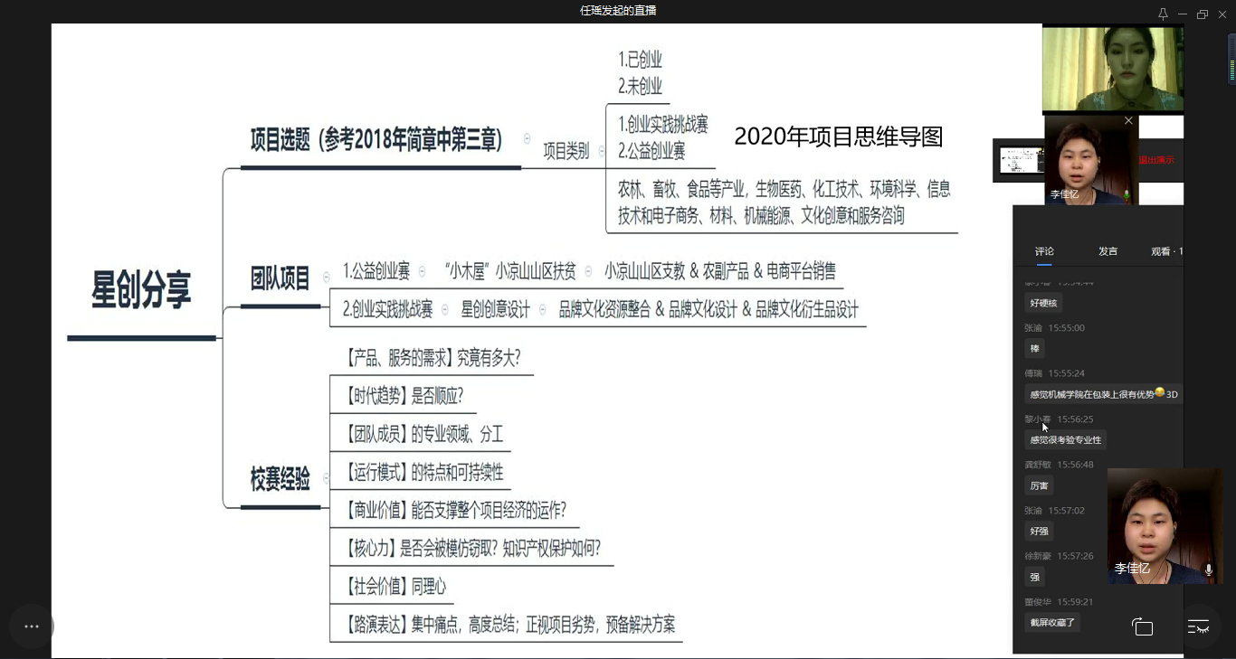Restore down the live stream window

point(1203,14)
